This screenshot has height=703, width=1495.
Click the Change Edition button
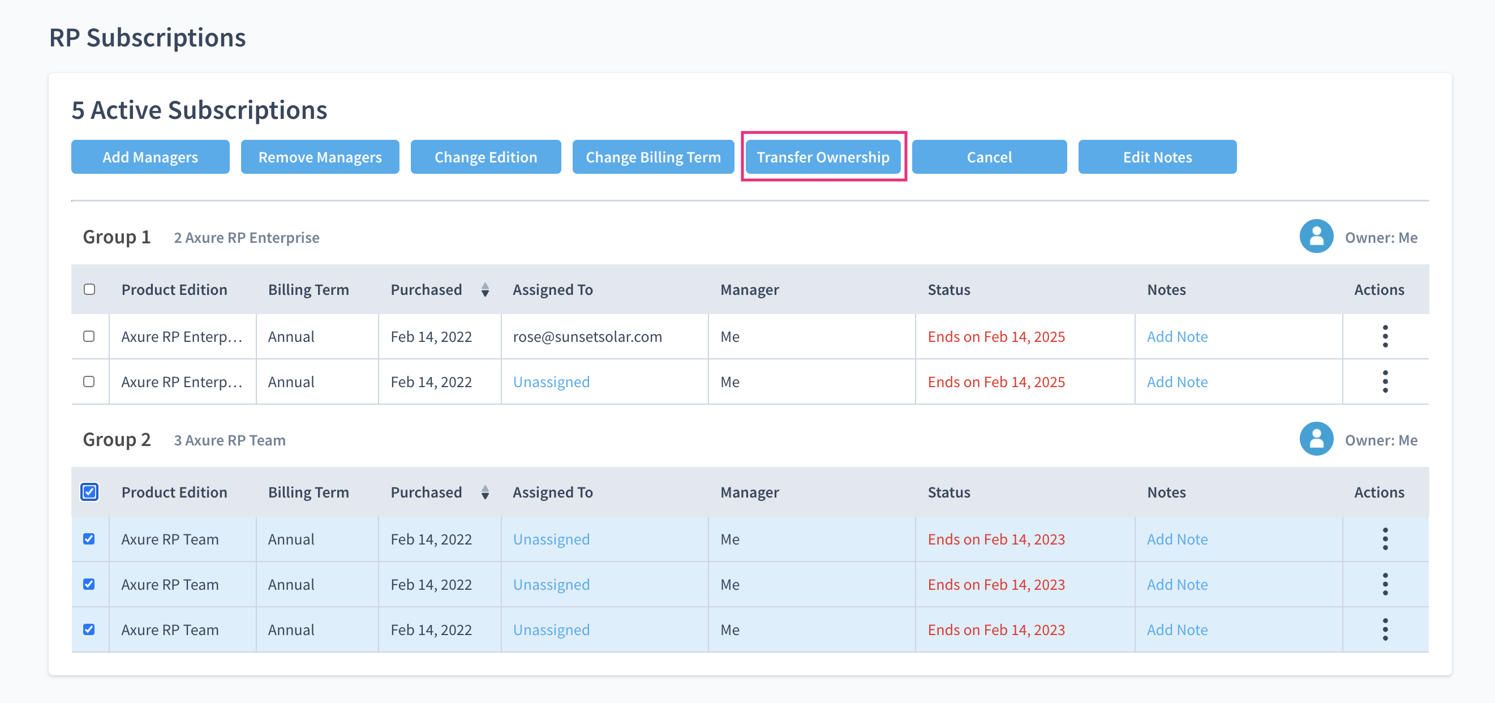point(485,157)
